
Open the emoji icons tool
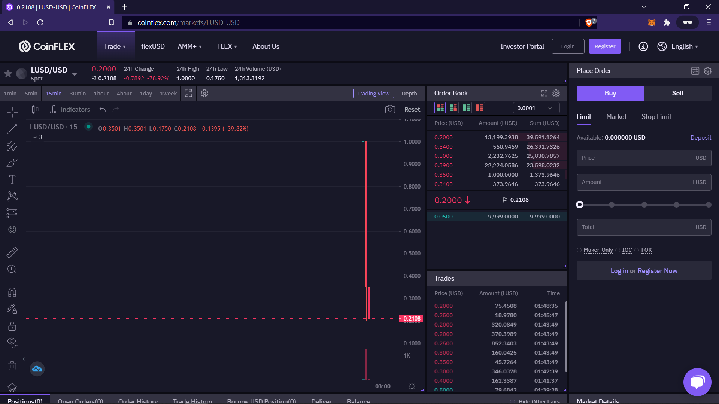(x=12, y=230)
